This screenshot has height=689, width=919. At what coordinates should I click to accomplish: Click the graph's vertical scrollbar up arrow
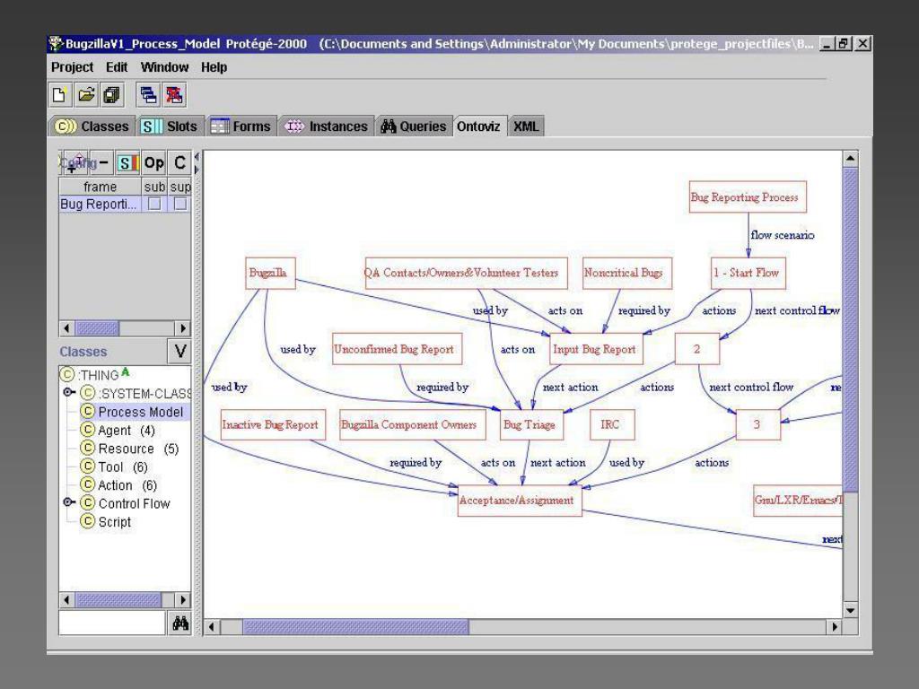[850, 159]
